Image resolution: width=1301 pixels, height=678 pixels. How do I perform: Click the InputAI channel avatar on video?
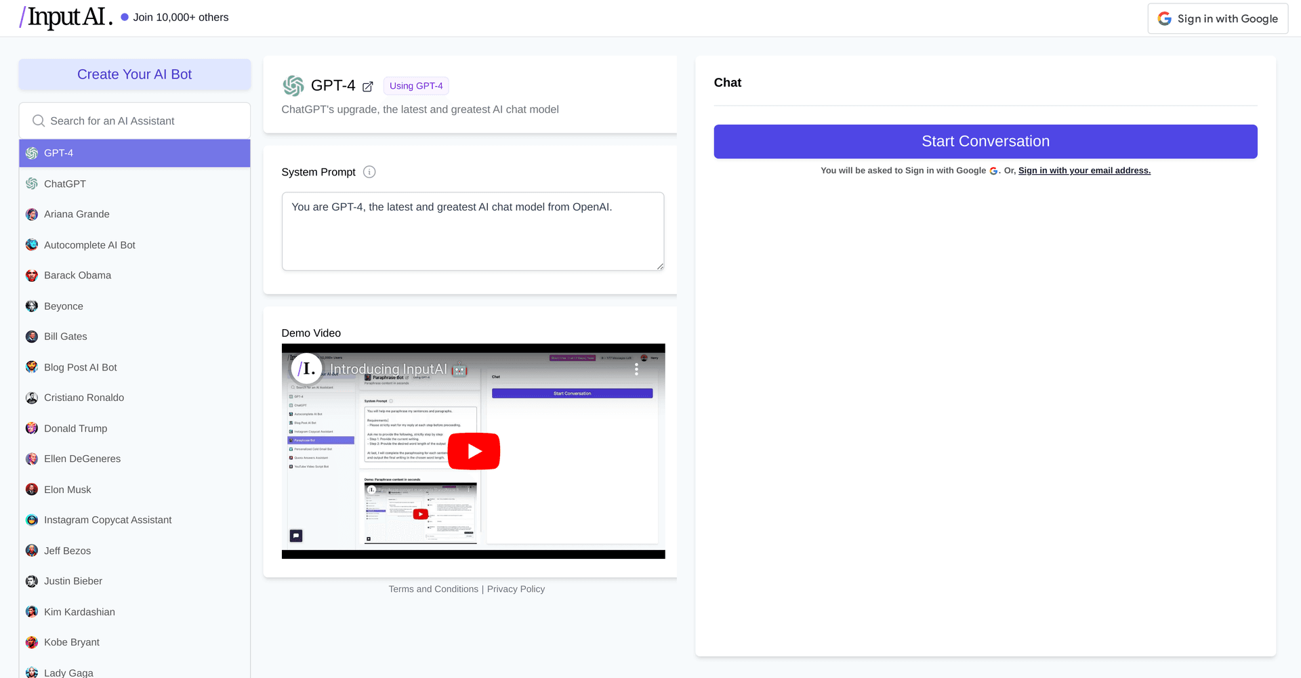point(306,368)
